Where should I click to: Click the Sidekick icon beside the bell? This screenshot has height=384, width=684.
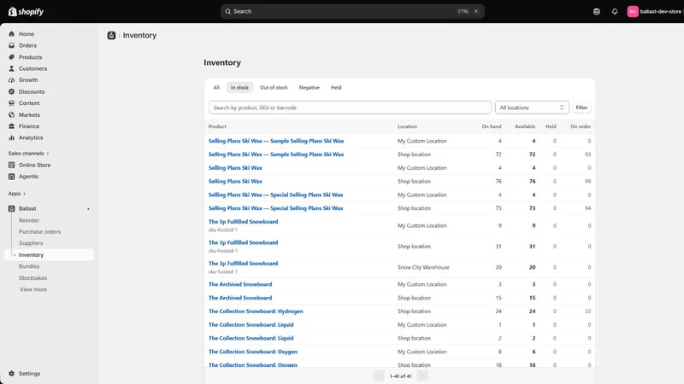596,11
